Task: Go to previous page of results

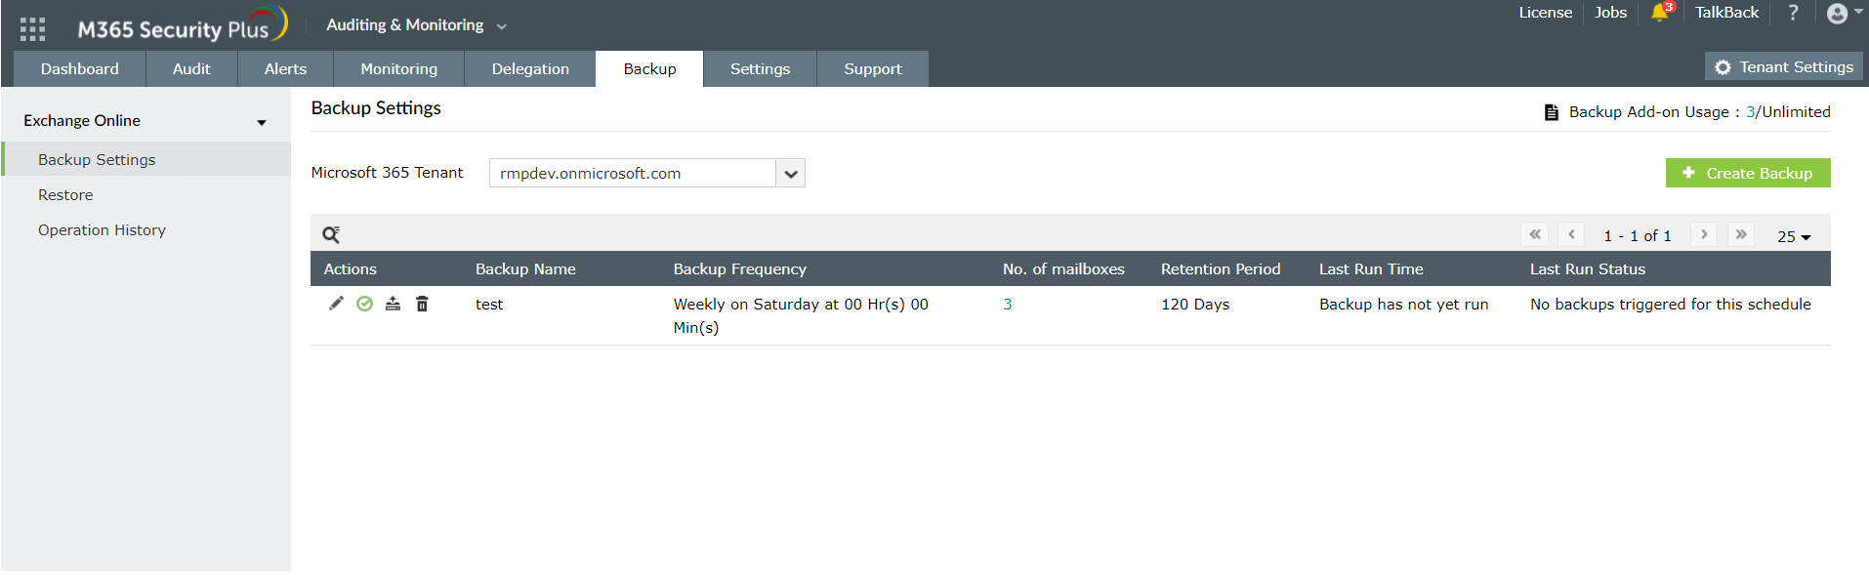Action: 1571,234
